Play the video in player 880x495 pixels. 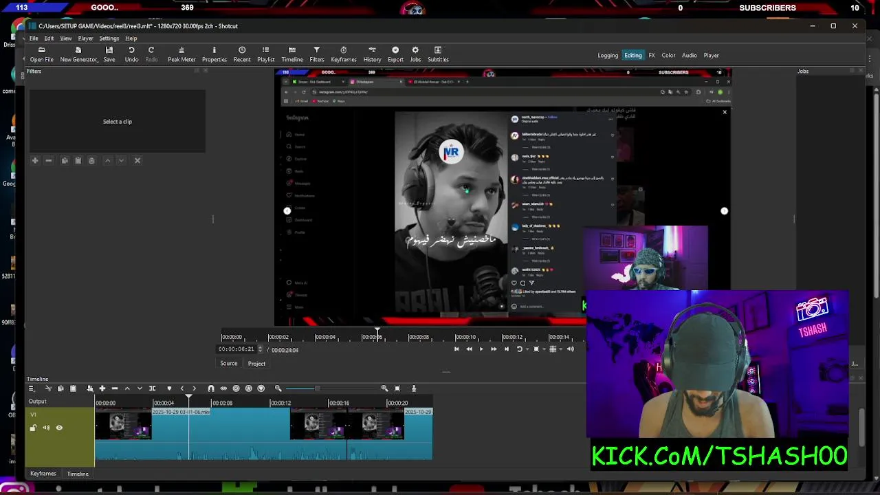pyautogui.click(x=481, y=349)
